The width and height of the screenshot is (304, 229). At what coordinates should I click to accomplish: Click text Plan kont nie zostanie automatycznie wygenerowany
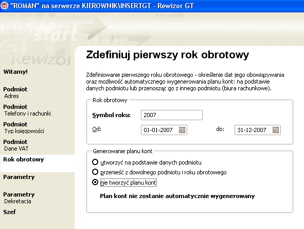click(177, 196)
